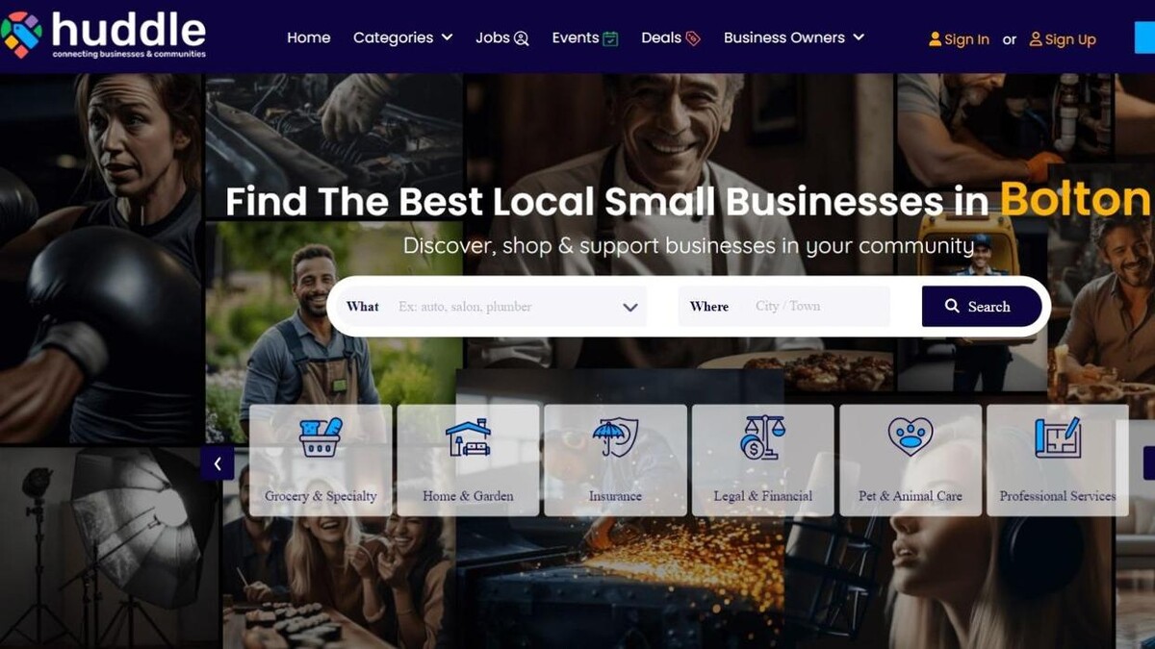The image size is (1155, 649).
Task: Click the previous category carousel arrow
Action: 218,464
